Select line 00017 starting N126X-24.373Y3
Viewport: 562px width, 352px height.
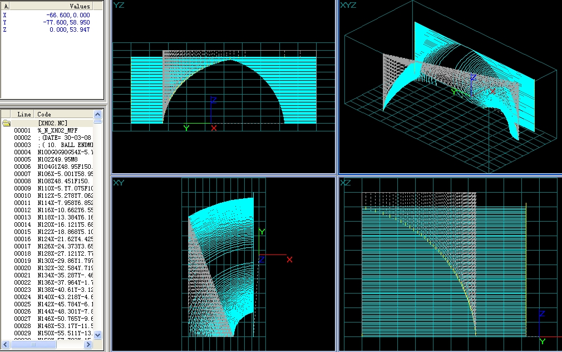47,246
